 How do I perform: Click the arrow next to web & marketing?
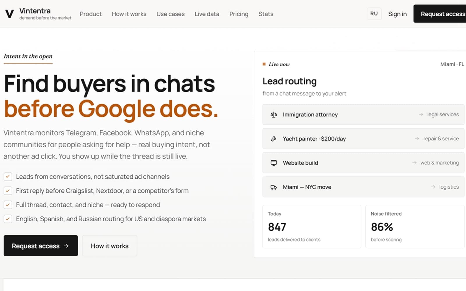[x=414, y=163]
